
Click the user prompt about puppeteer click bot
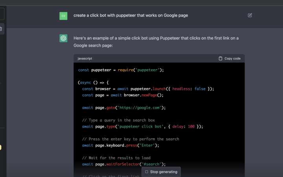coord(130,15)
